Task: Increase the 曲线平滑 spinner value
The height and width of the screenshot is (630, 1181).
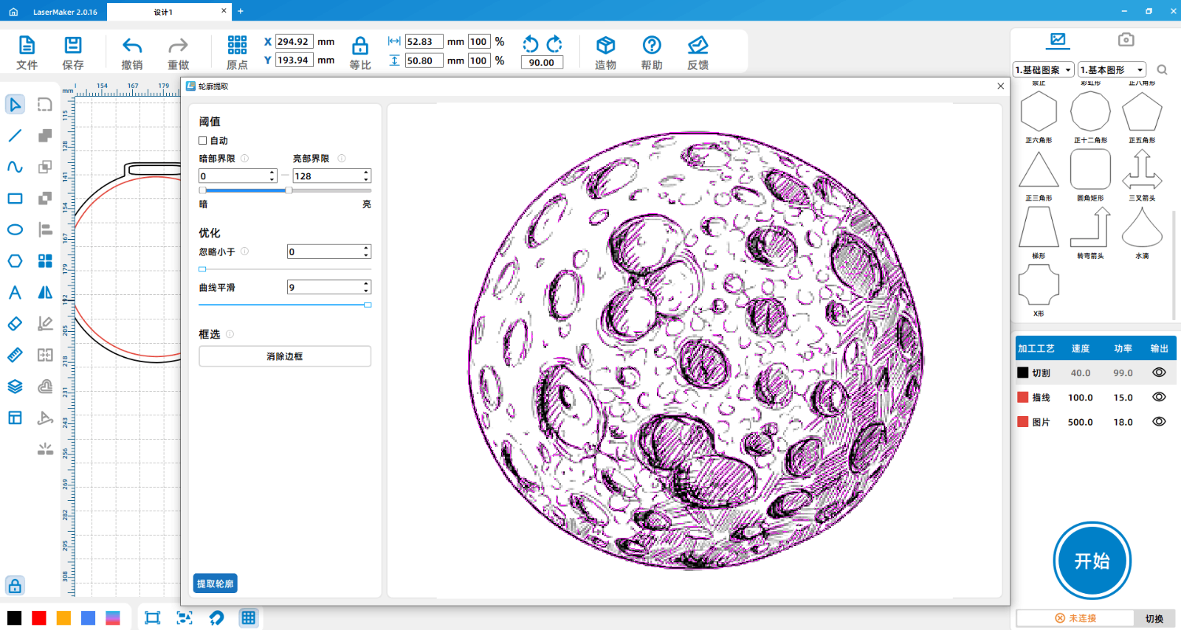Action: coord(366,284)
